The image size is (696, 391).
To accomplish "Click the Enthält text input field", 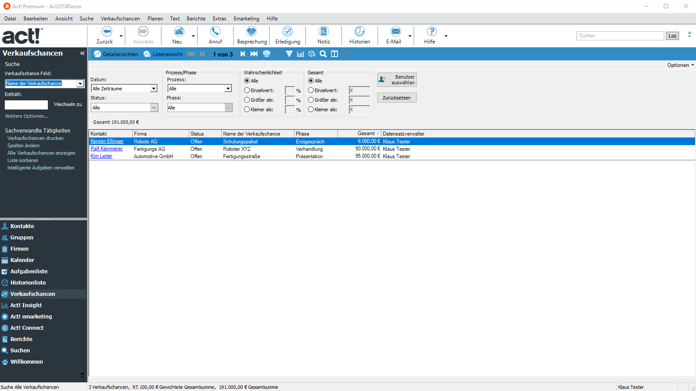I will (x=26, y=105).
